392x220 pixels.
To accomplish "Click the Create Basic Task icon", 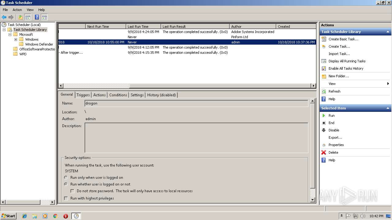I will click(324, 39).
